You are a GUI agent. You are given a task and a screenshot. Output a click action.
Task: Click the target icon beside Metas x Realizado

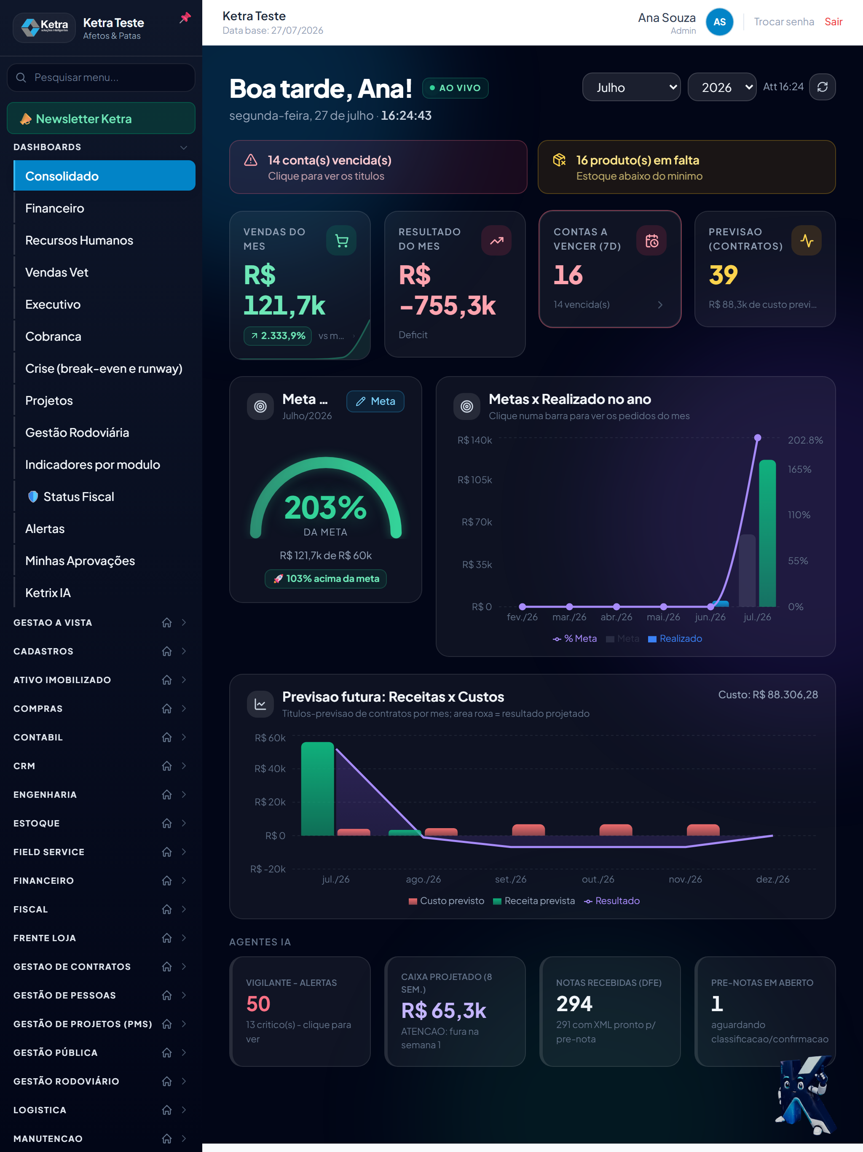467,406
